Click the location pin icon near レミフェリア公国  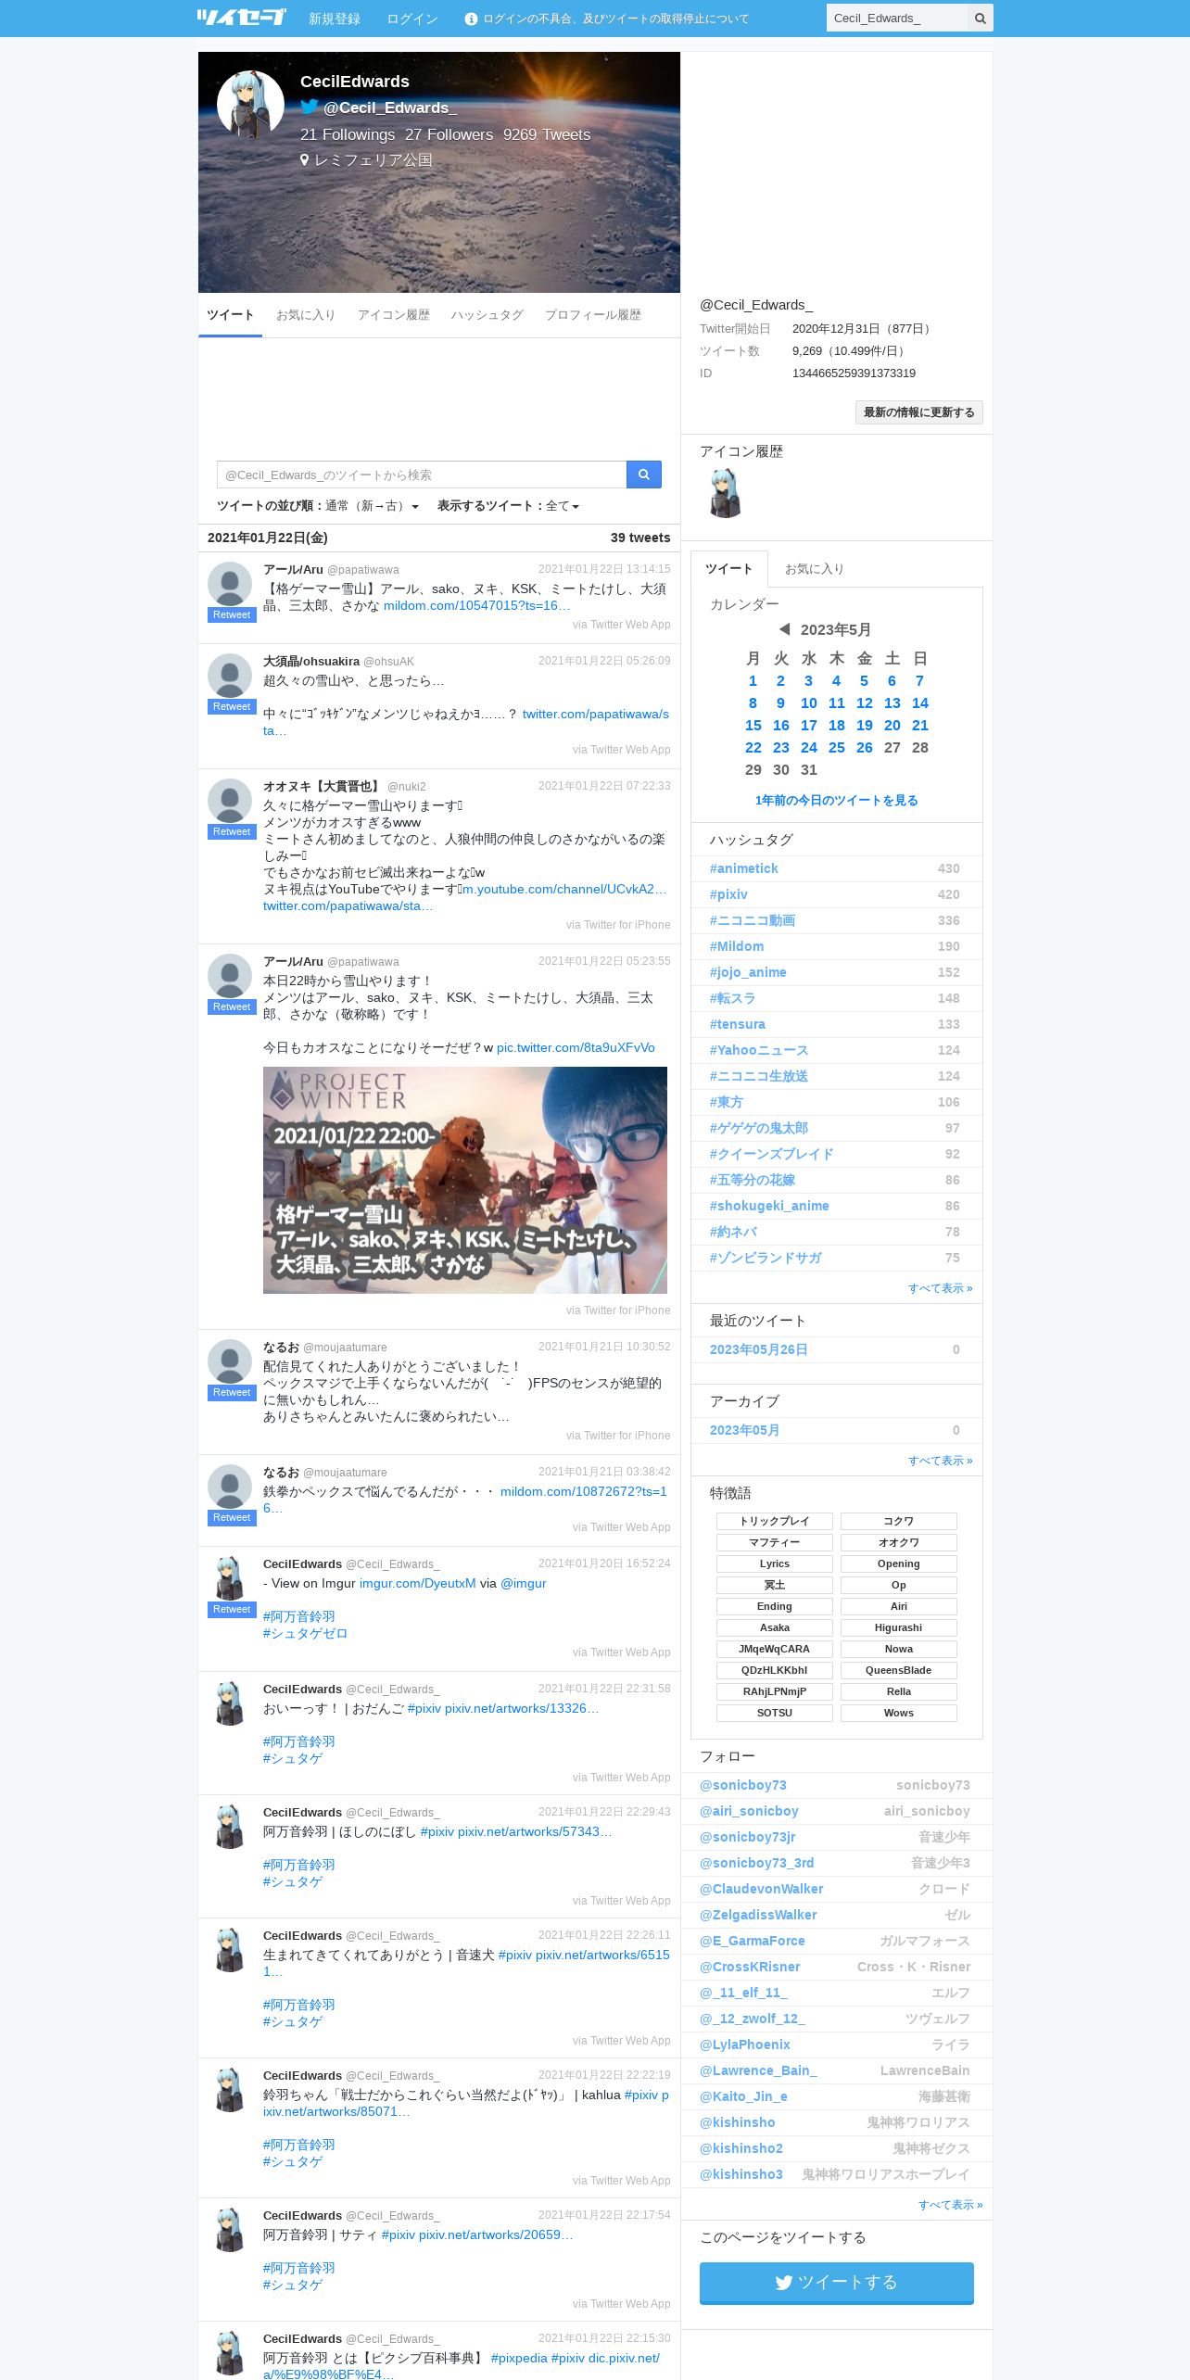(x=304, y=160)
